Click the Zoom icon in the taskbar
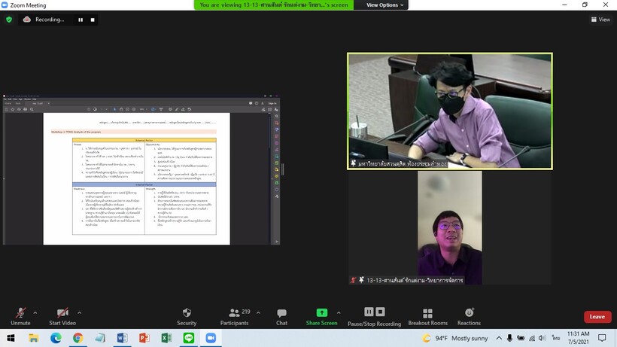 coord(211,338)
